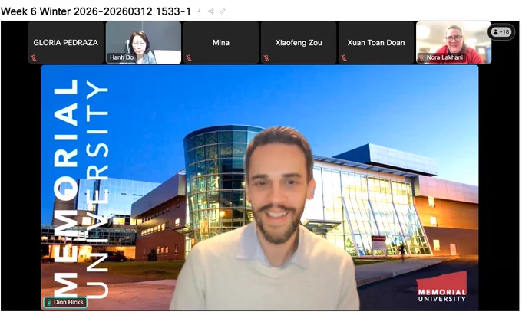
Task: Click the muted mic icon on Xuan Toan Doan's tile
Action: (344, 58)
